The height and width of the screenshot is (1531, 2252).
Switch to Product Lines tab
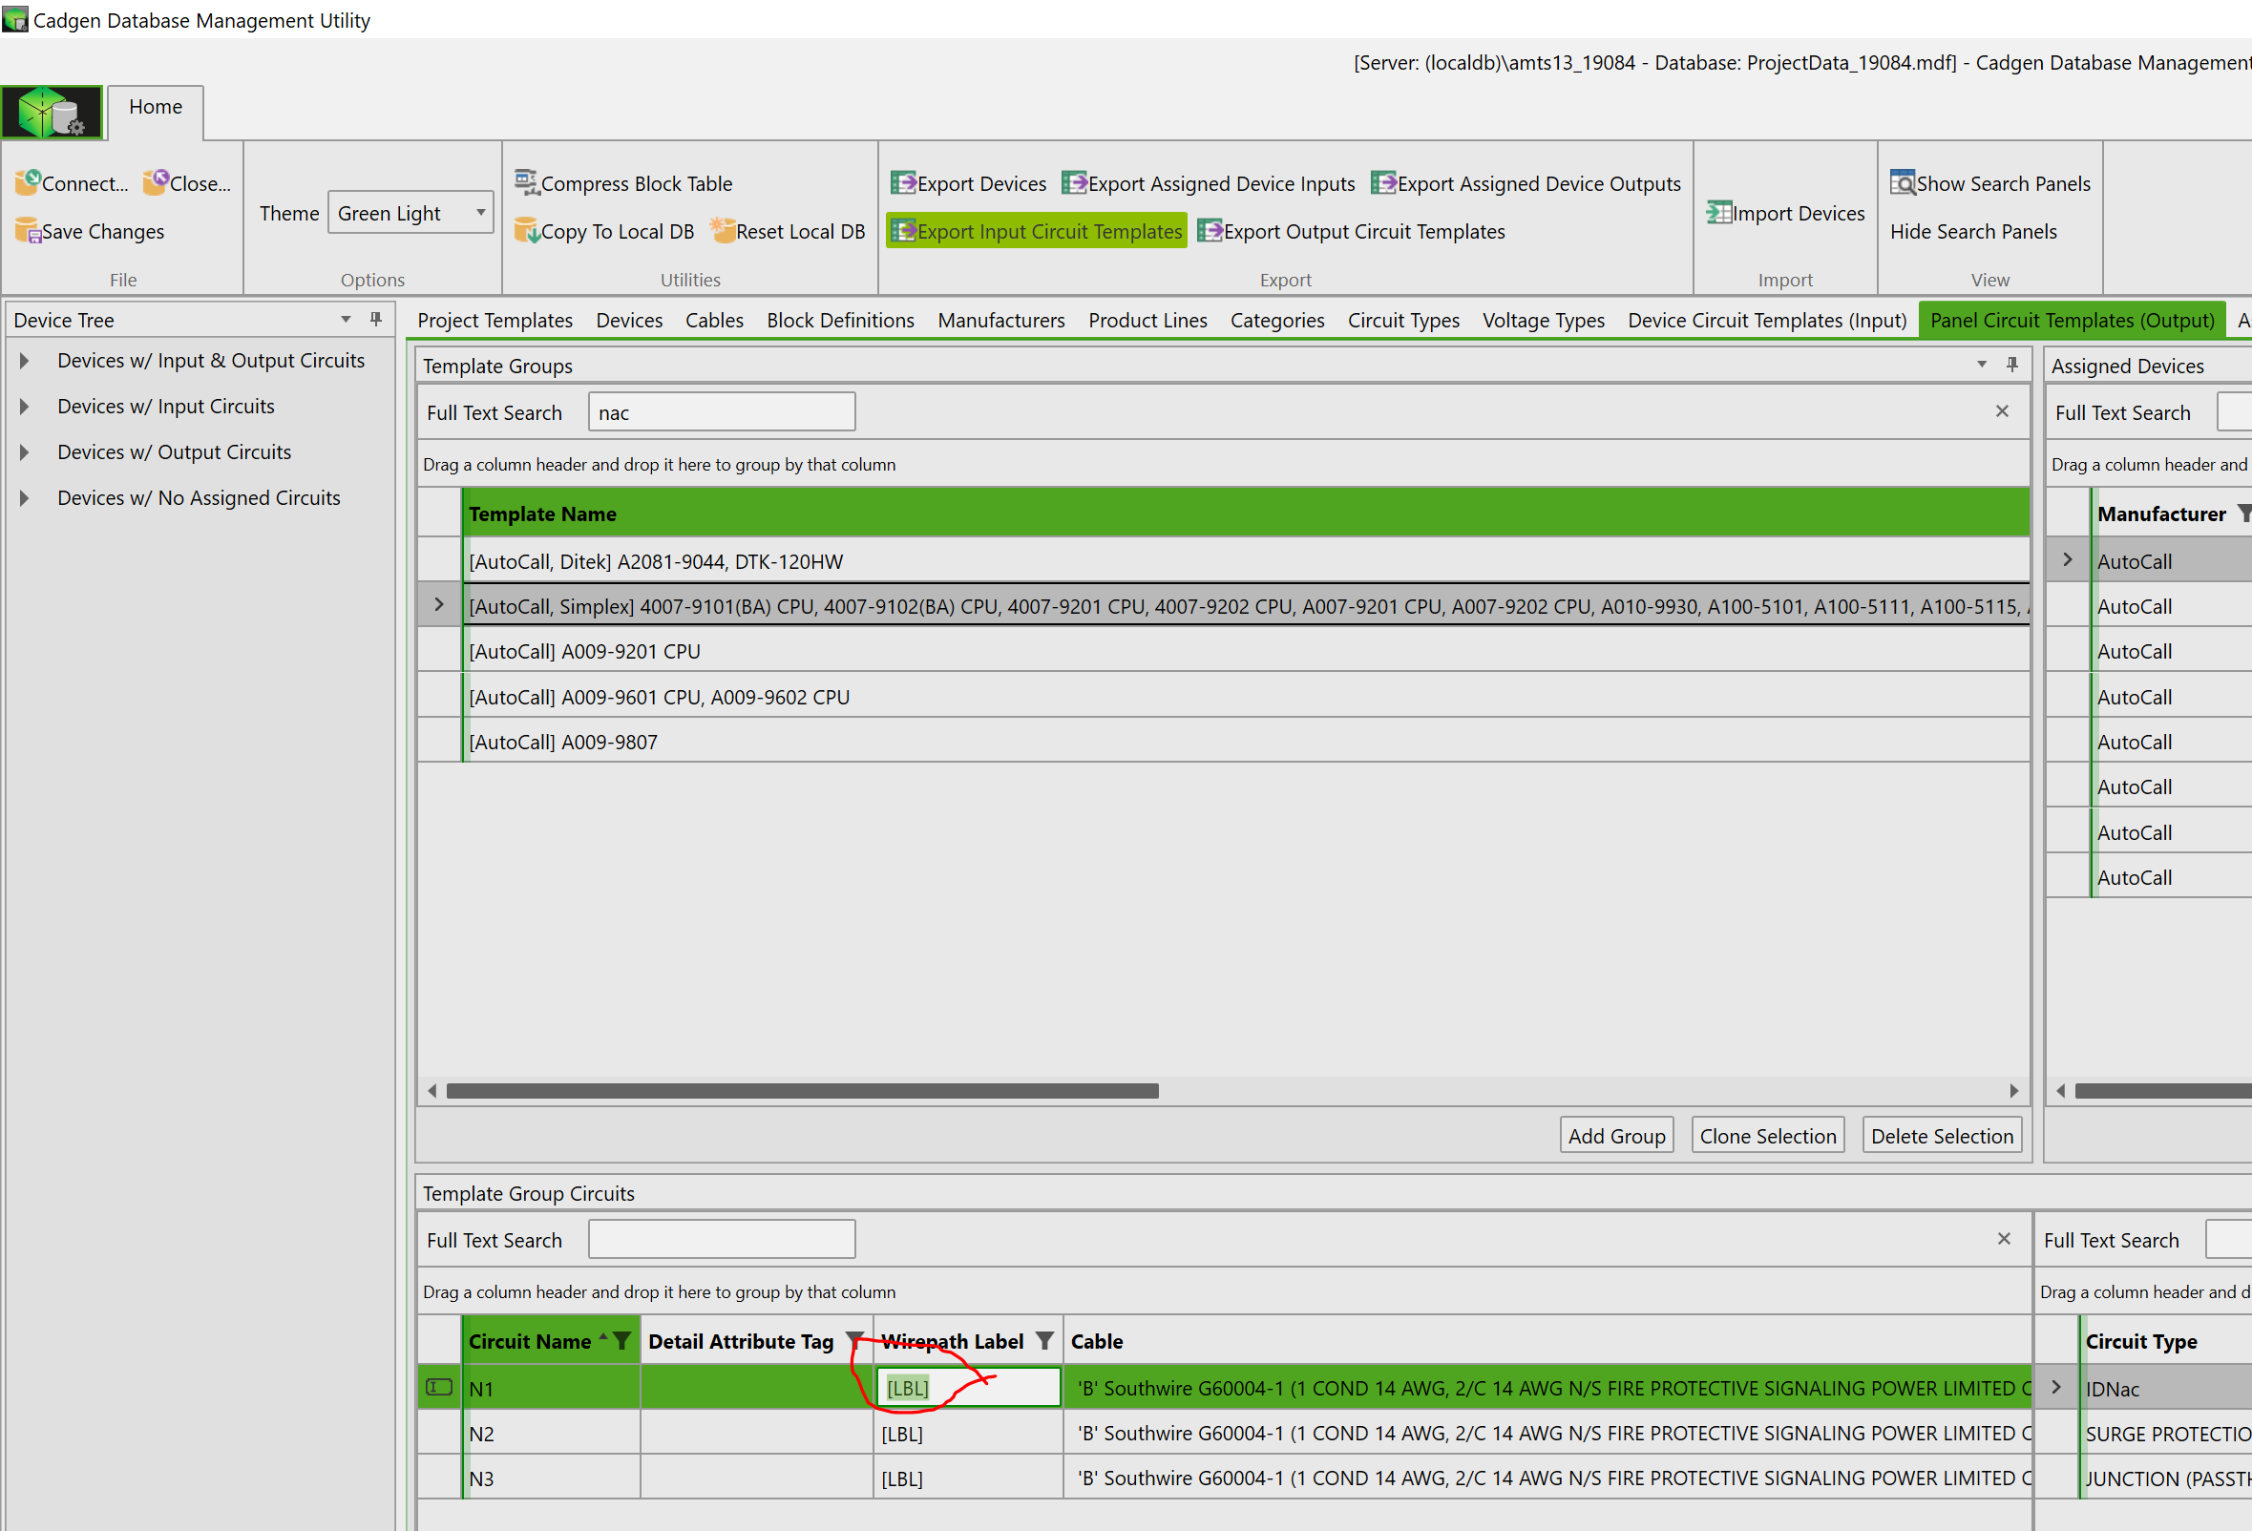1147,320
